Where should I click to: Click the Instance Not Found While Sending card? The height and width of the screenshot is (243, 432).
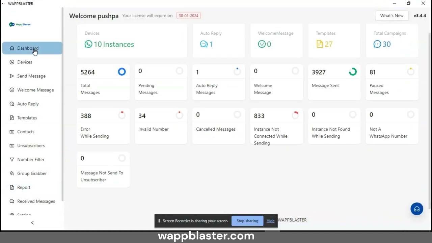(x=334, y=126)
